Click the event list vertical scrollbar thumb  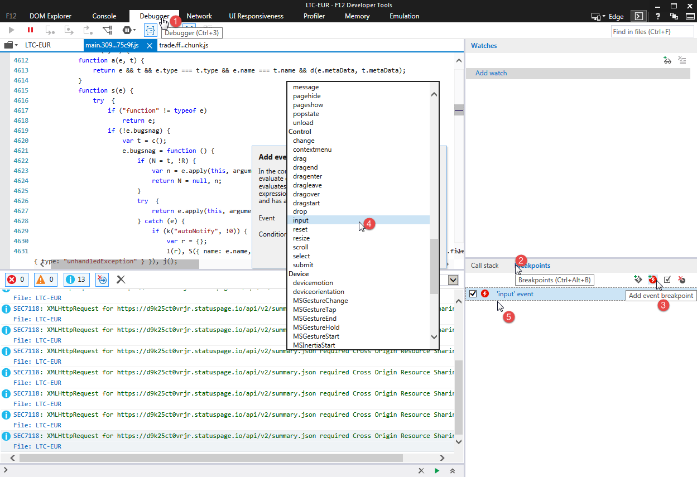click(434, 267)
